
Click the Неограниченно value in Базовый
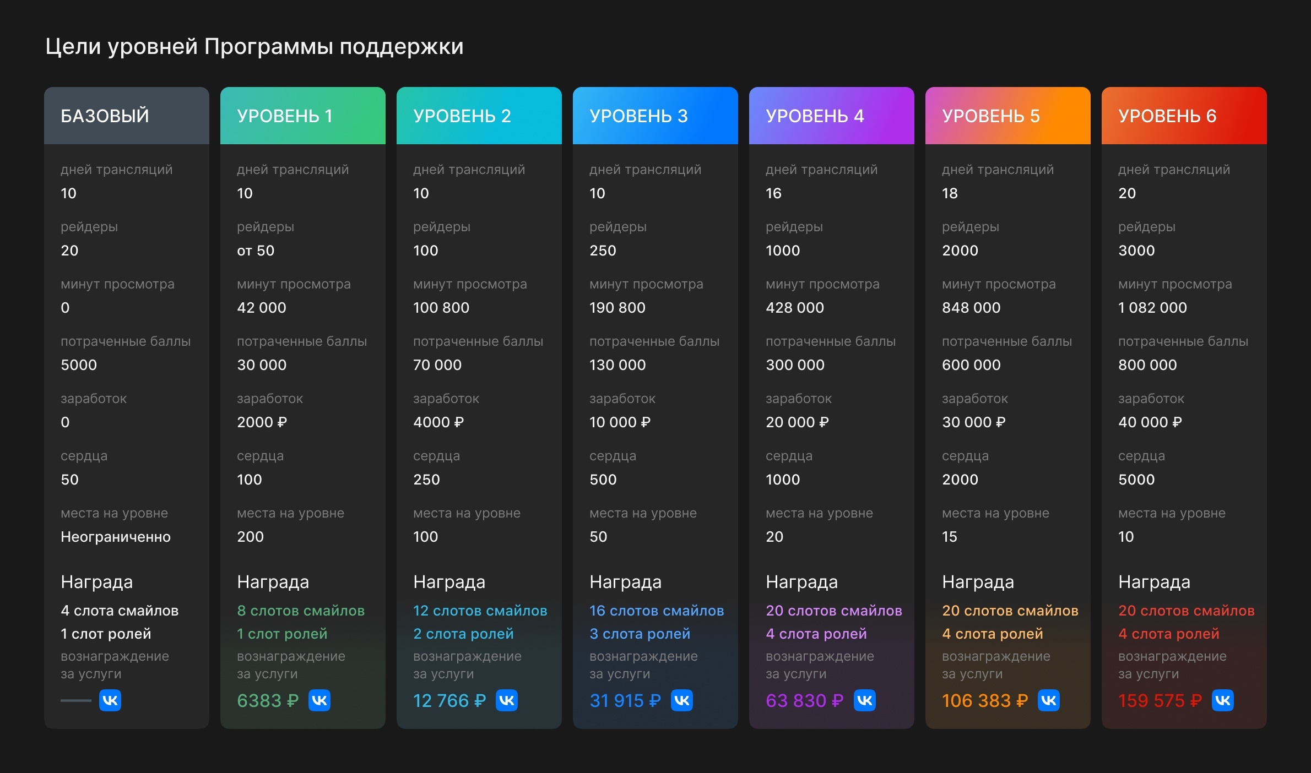coord(116,537)
